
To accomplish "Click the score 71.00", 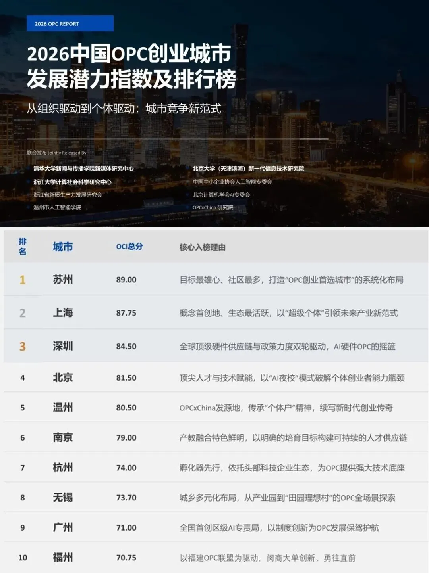I will (x=126, y=528).
